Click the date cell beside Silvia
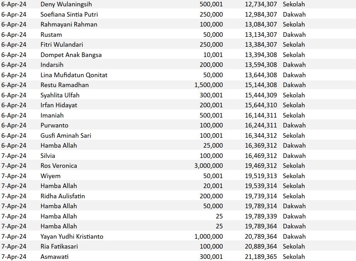 pyautogui.click(x=14, y=156)
